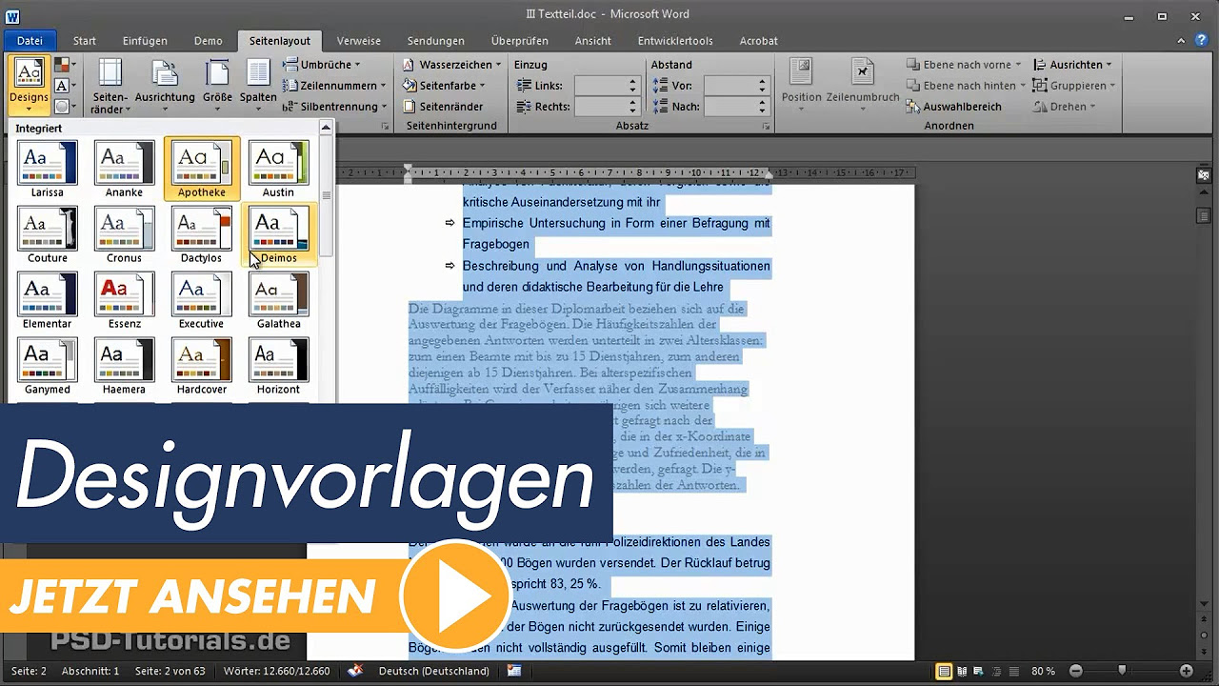Expand the Silbentrennung hyphenation dropdown
This screenshot has width=1219, height=686.
[335, 107]
